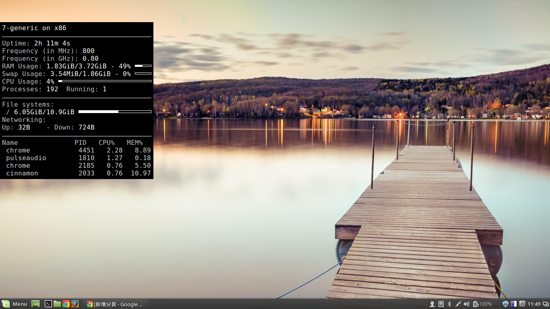Switch to the Google Chrome window task

click(x=116, y=304)
